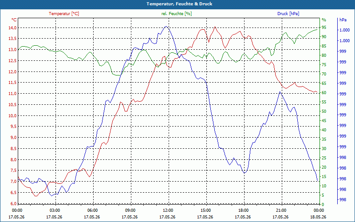Click the '12:00' time axis label
This screenshot has width=355, height=222.
(167, 210)
